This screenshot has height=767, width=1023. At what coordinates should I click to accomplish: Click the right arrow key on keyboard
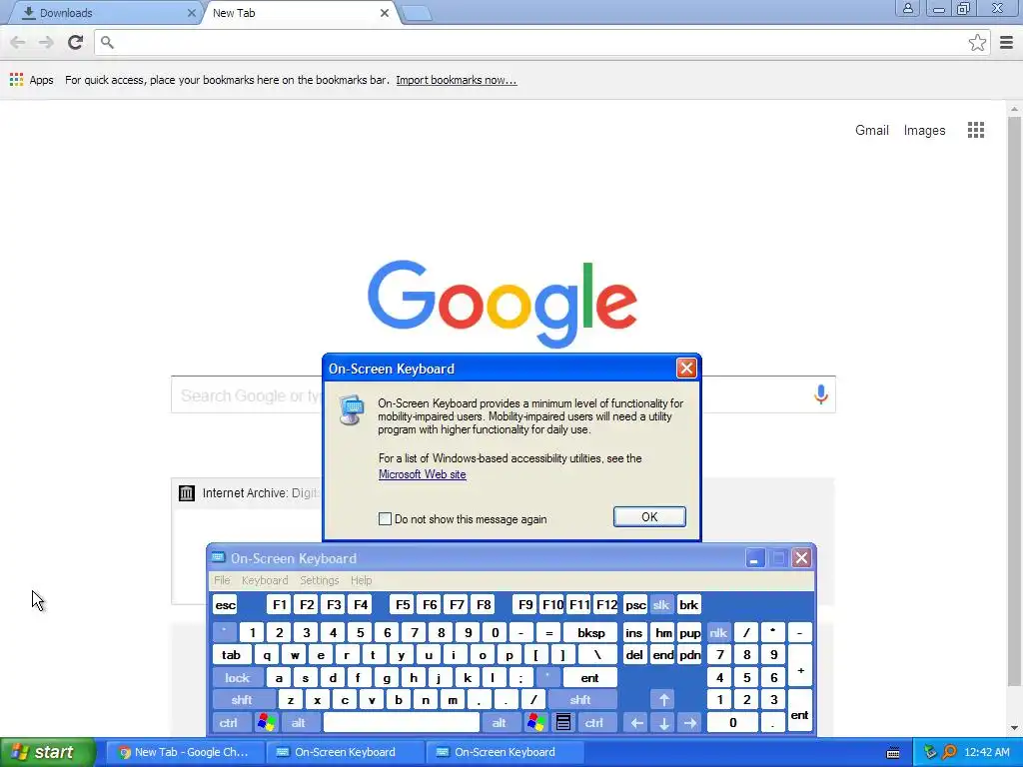tap(690, 723)
